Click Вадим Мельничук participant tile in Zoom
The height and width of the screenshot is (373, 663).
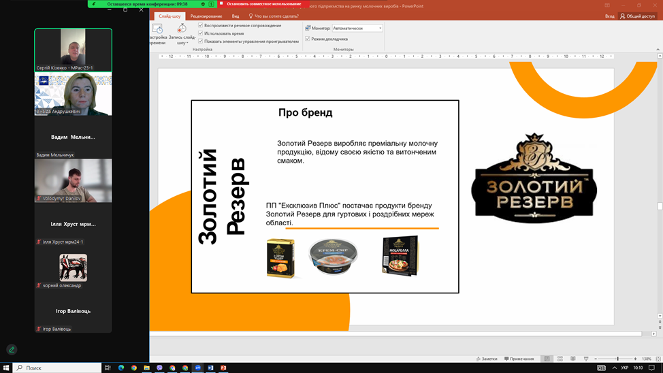coord(73,137)
